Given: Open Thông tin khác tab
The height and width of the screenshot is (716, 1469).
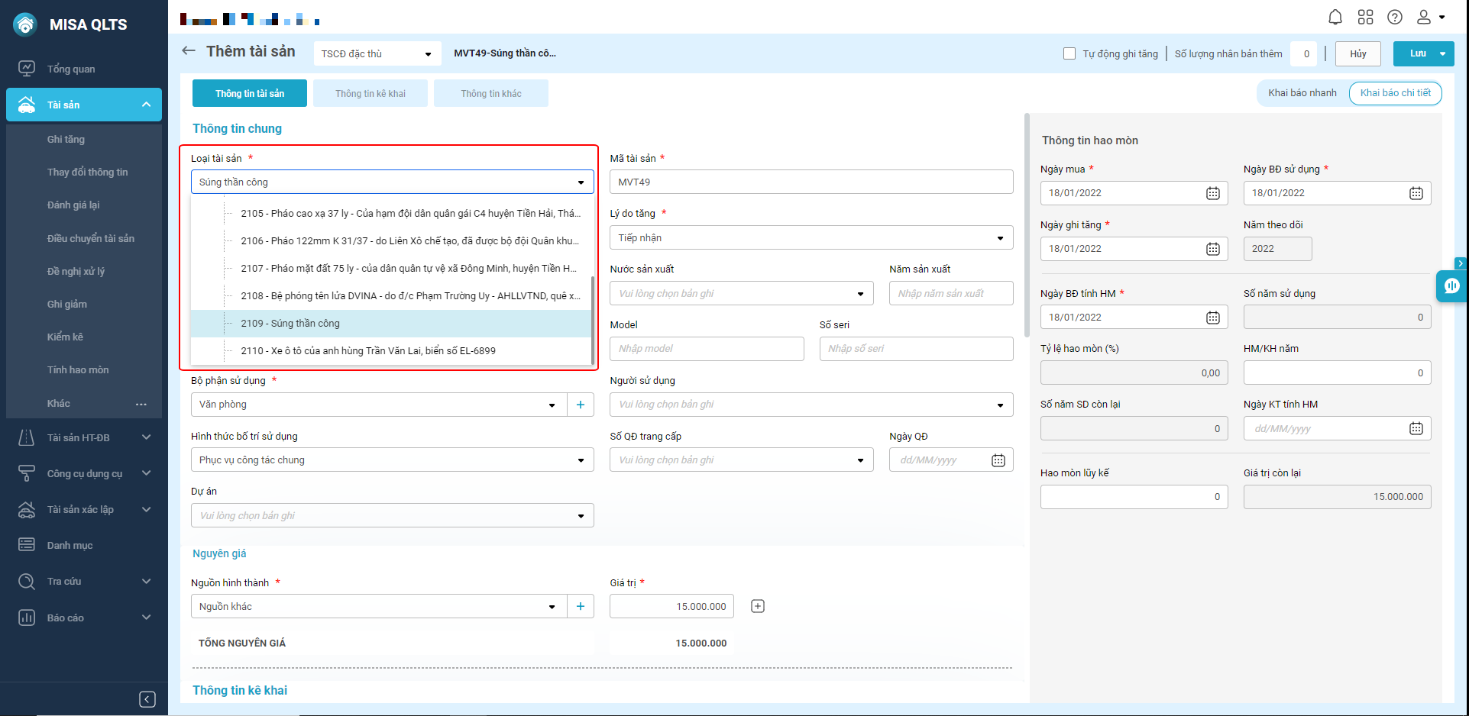Looking at the screenshot, I should tap(491, 94).
